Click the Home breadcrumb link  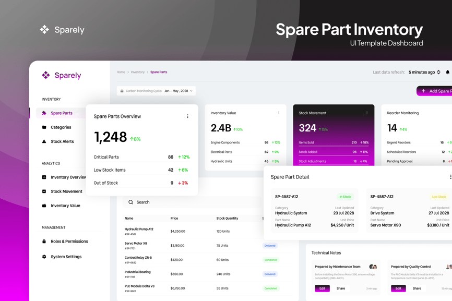(121, 72)
